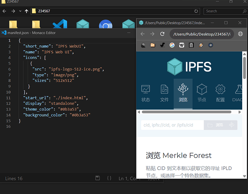Image resolution: width=248 pixels, height=194 pixels.
Task: Focus the browser address bar
Action: click(202, 34)
